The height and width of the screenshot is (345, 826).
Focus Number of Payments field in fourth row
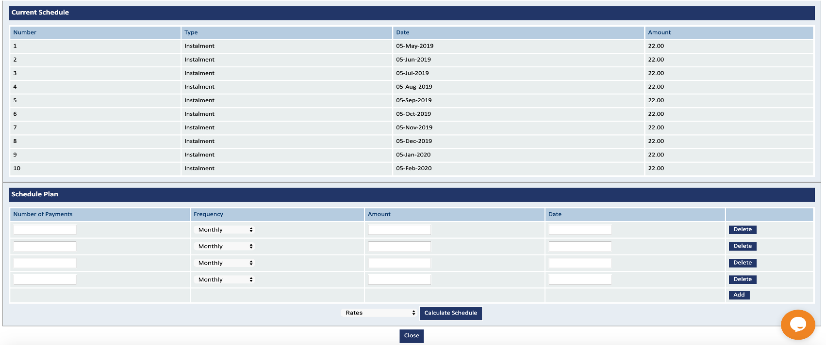(x=45, y=280)
